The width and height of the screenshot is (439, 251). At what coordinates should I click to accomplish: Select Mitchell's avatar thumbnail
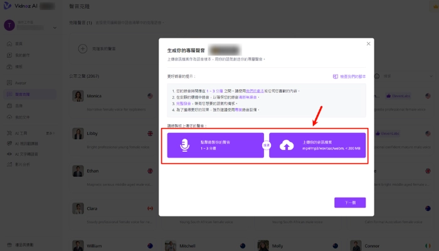click(171, 246)
